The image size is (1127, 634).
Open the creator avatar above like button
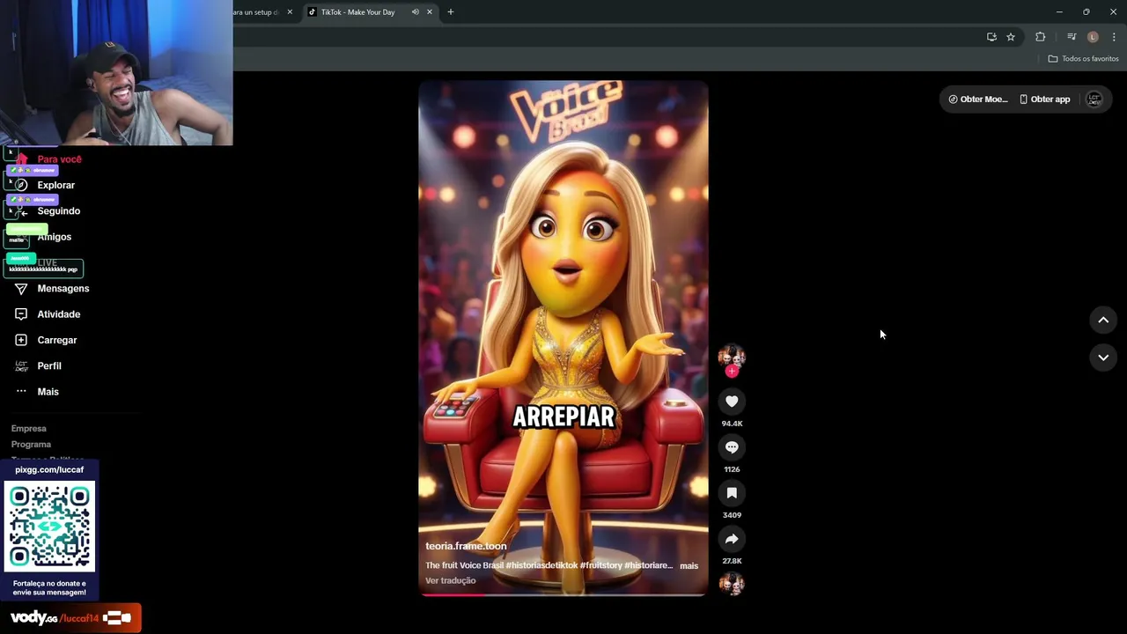(x=732, y=356)
